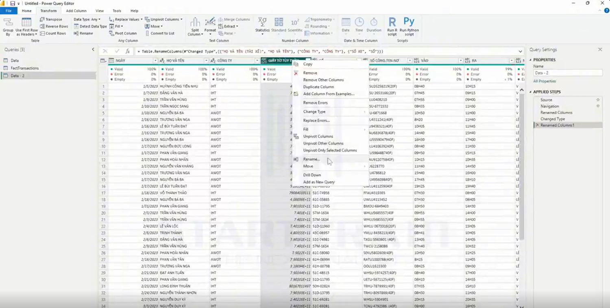This screenshot has width=610, height=308.
Task: Click the Transpose table icon
Action: click(x=42, y=19)
